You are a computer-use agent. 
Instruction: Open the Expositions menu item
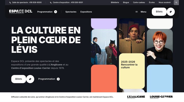tap(86, 12)
